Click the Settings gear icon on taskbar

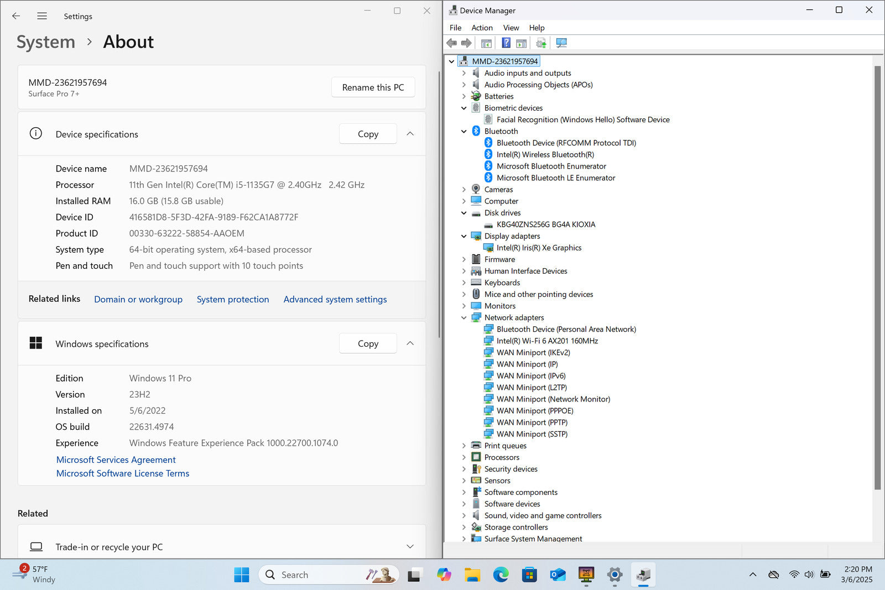[x=615, y=575]
